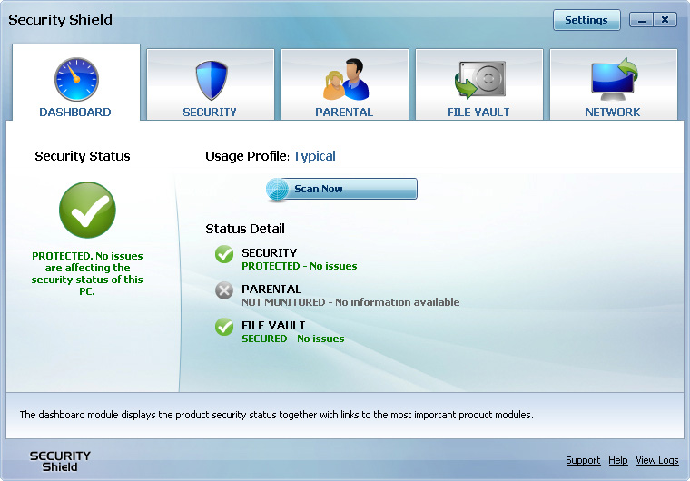The height and width of the screenshot is (481, 690).
Task: Open the Support link
Action: click(x=583, y=460)
